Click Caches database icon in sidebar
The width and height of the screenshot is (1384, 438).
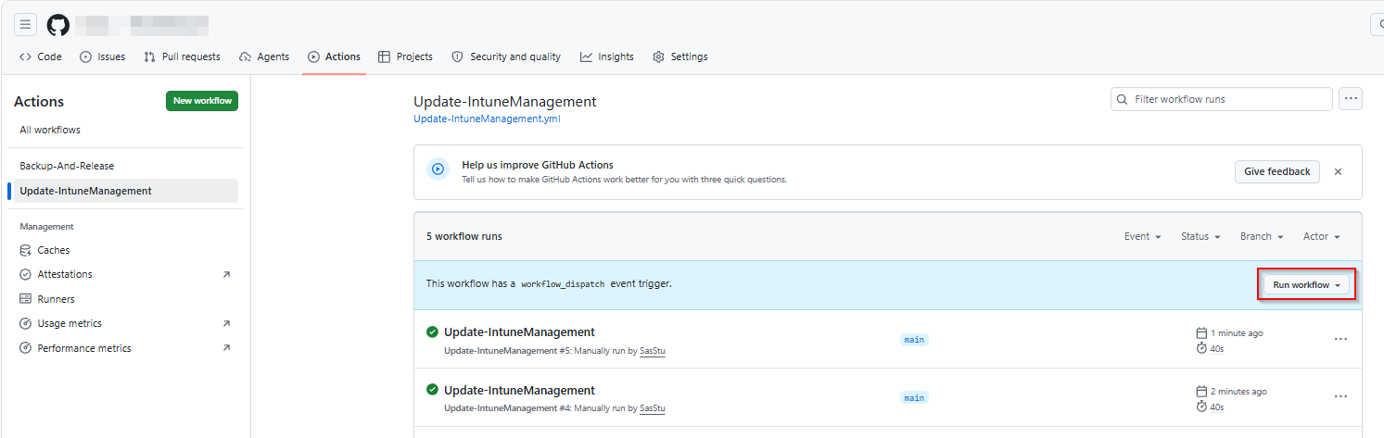(26, 250)
